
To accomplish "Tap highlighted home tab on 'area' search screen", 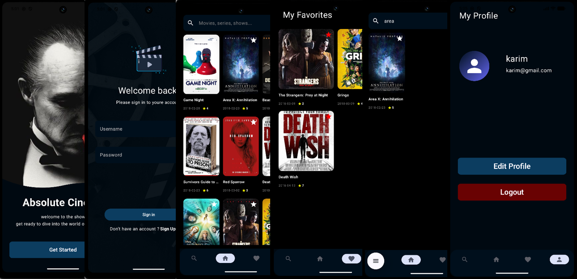I will tap(411, 260).
